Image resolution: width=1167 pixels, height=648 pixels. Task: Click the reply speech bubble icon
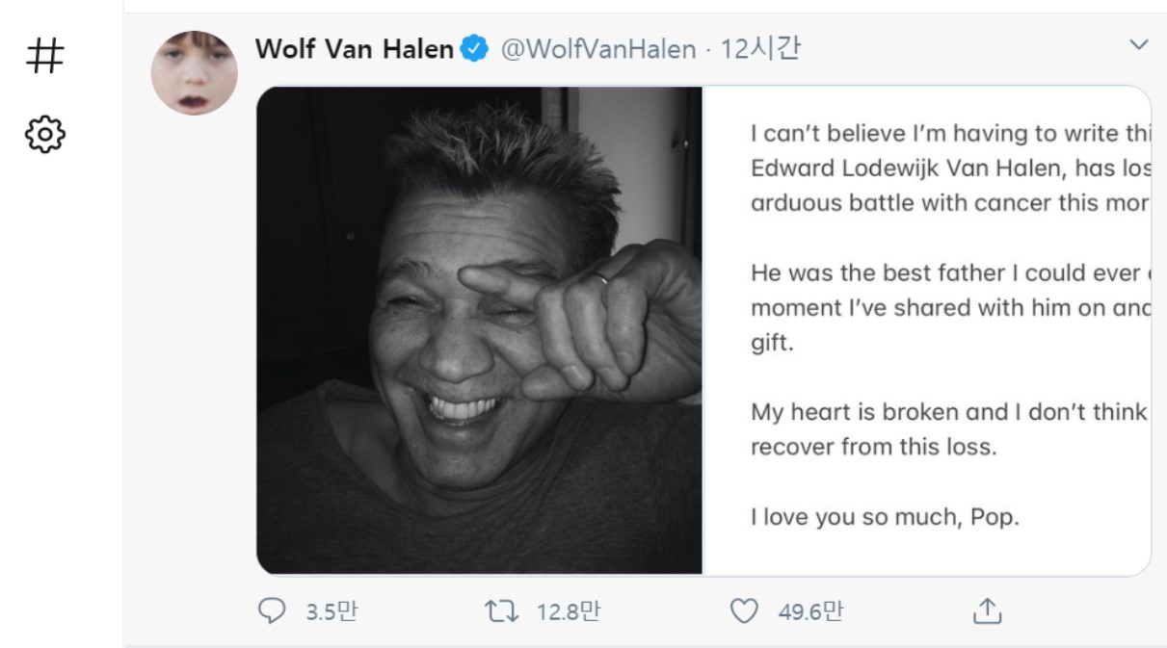click(x=273, y=610)
